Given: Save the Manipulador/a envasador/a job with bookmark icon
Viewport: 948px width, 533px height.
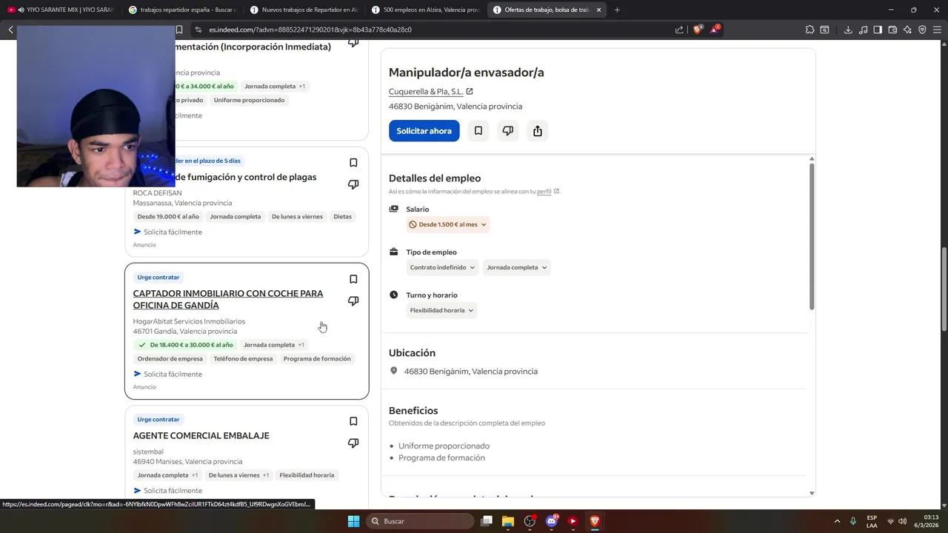Looking at the screenshot, I should click(x=478, y=131).
